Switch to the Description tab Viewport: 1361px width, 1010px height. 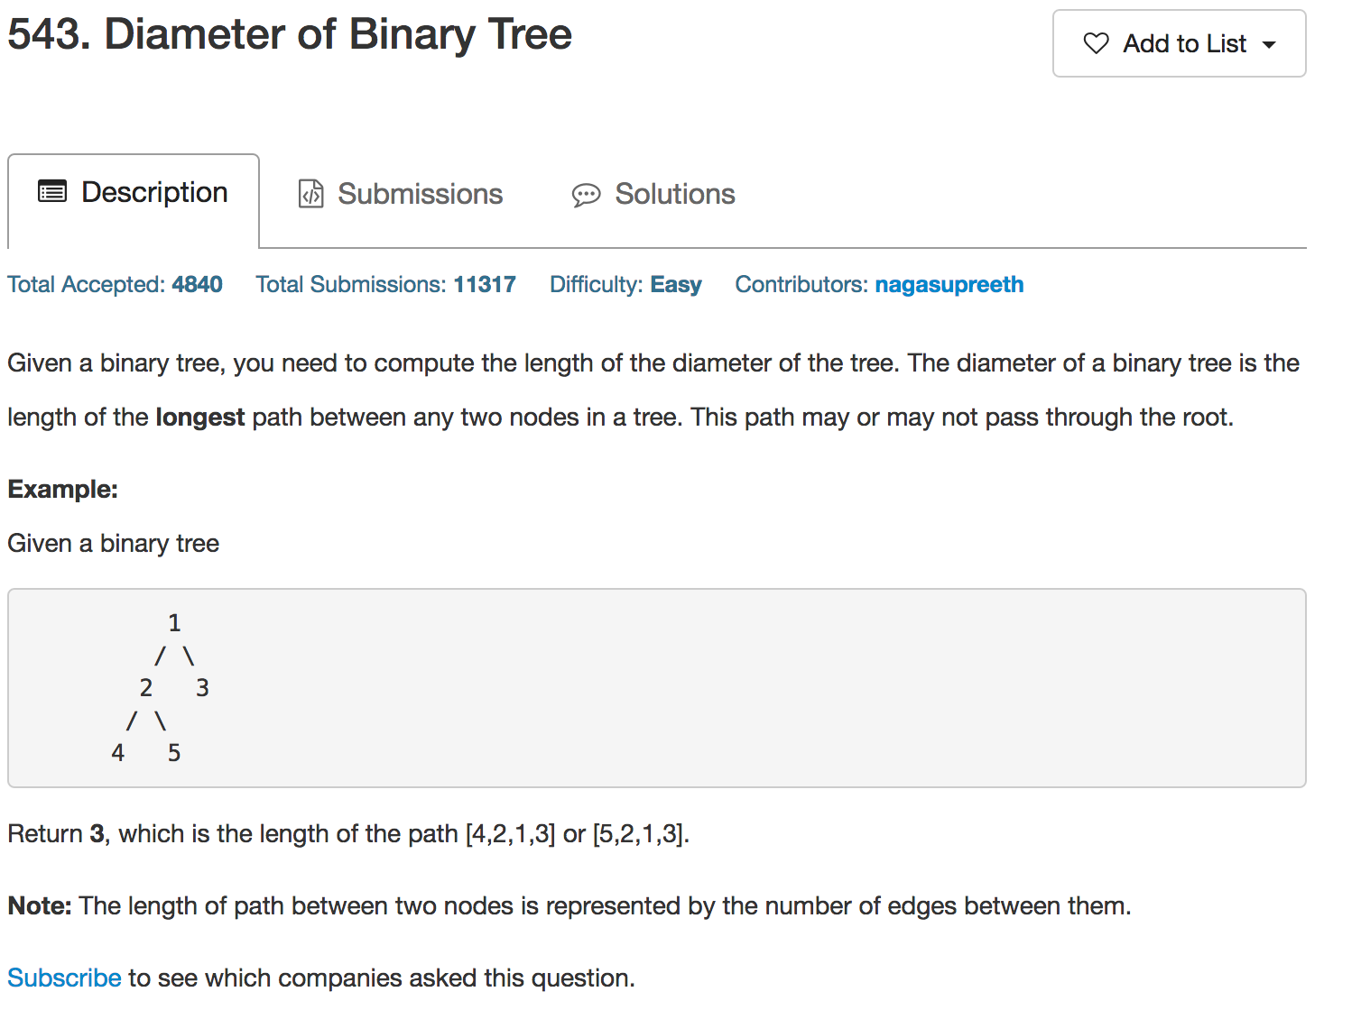[134, 200]
